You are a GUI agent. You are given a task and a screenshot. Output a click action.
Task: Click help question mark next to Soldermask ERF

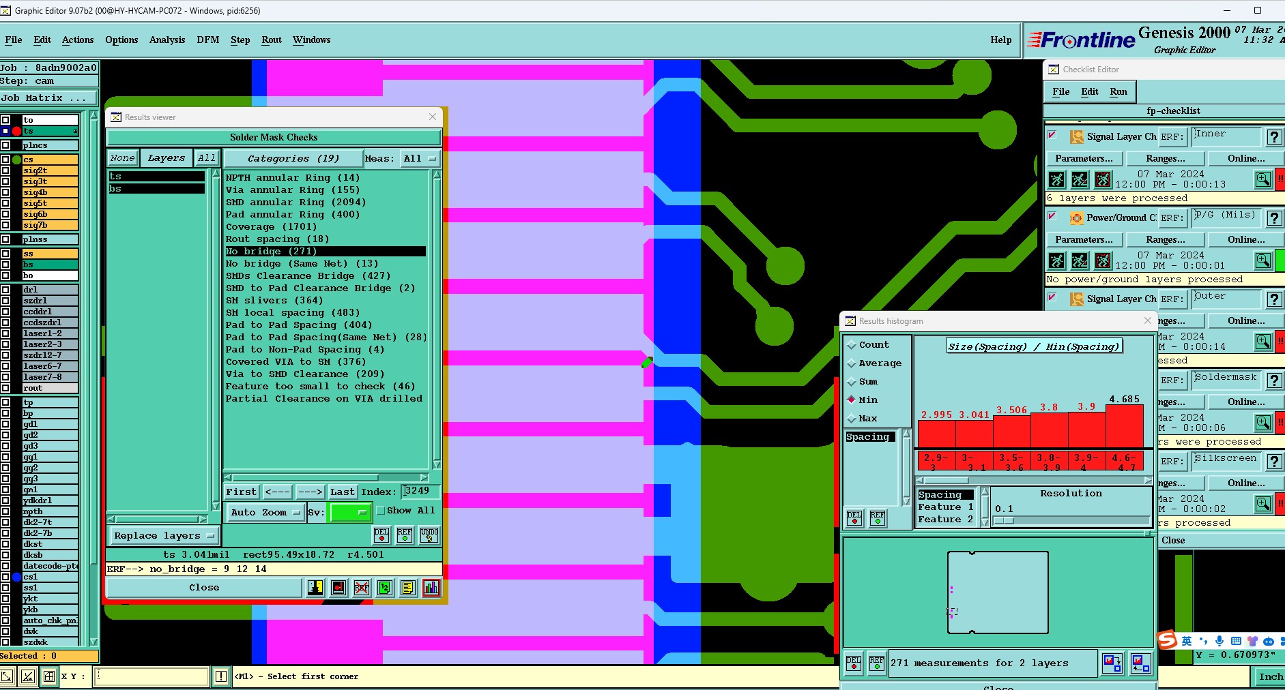pyautogui.click(x=1274, y=380)
